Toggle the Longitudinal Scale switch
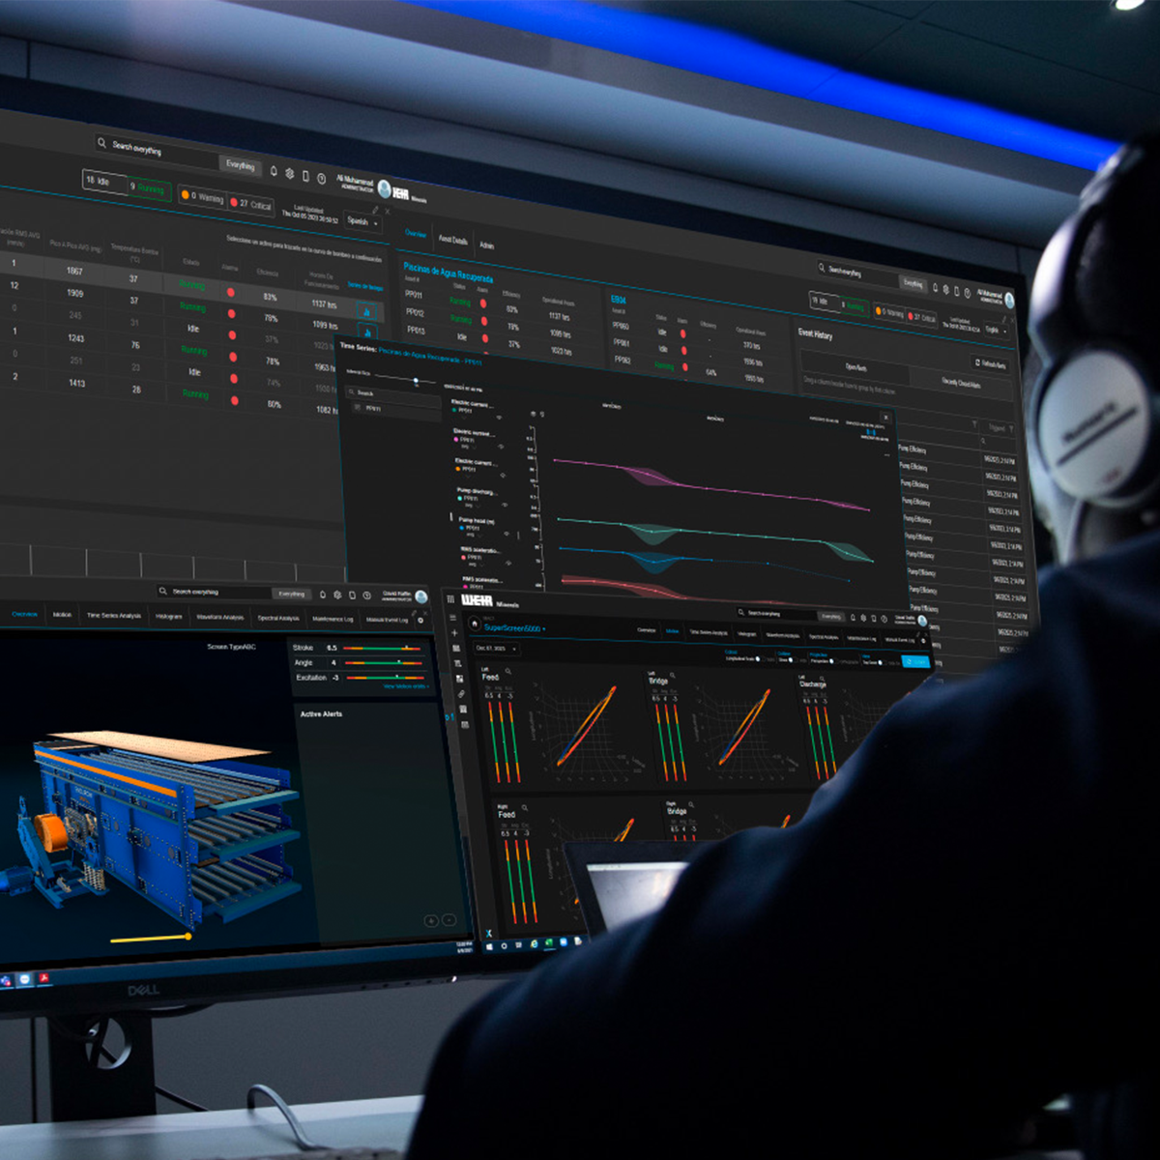This screenshot has width=1160, height=1160. coord(758,658)
